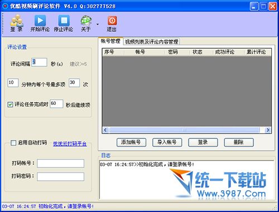This screenshot has height=212, width=279.
Task: Enable the 启用自动打码 checkbox
Action: [13, 143]
